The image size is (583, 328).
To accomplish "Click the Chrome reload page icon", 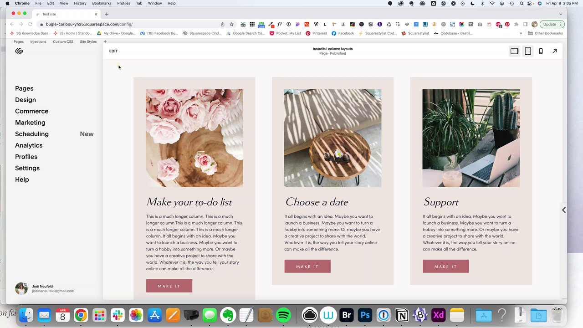I will (30, 24).
